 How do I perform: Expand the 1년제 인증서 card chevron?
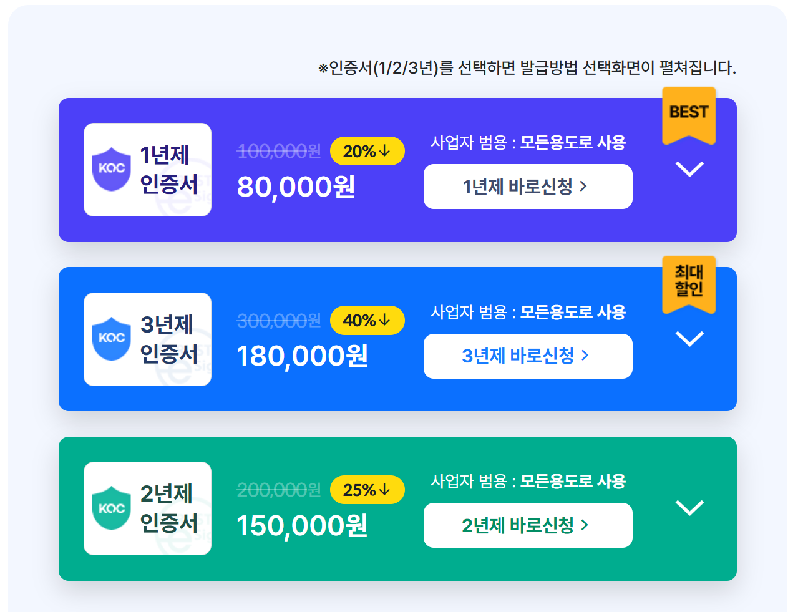(x=689, y=169)
